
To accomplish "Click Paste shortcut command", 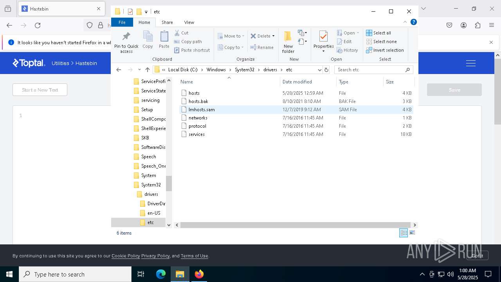I will 192,50.
